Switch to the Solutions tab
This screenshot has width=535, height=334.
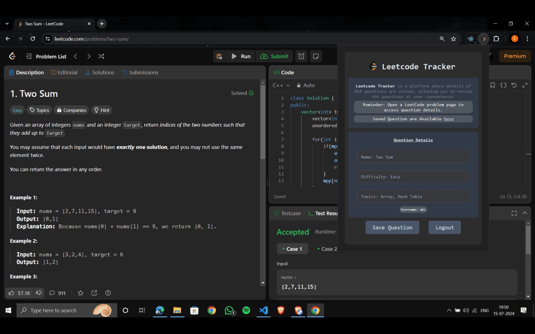[99, 72]
